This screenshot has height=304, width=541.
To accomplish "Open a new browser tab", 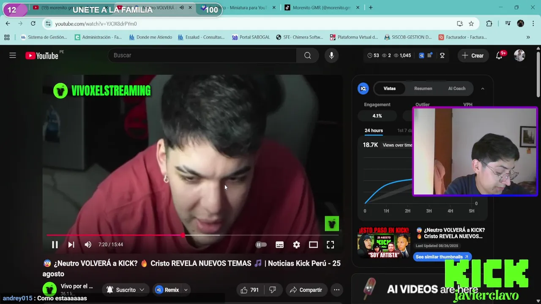I will 371,8.
